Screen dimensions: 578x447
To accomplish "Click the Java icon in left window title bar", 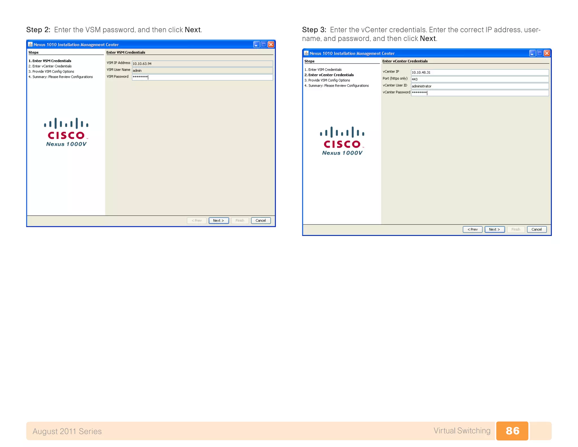I will (30, 44).
